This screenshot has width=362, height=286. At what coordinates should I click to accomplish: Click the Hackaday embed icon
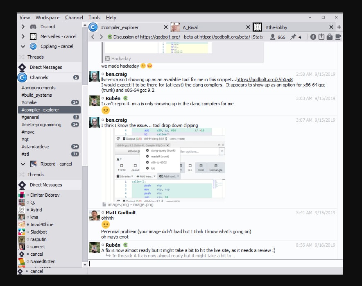point(107,59)
